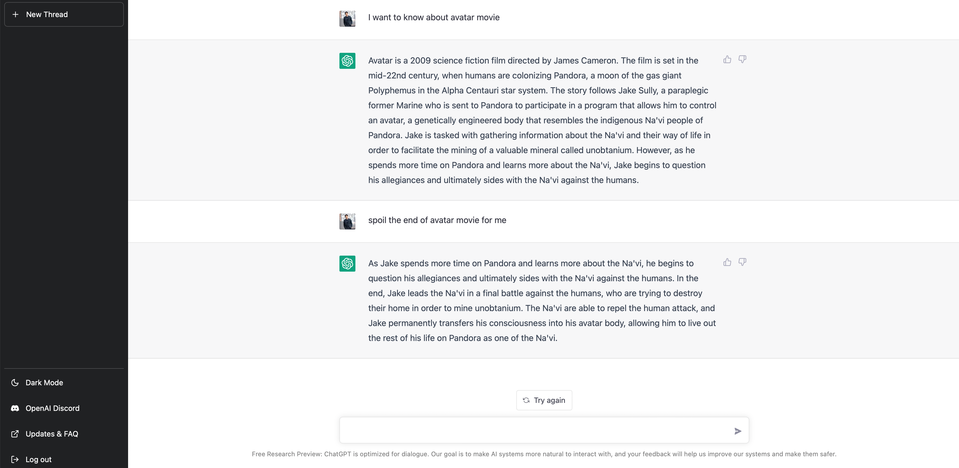Screen dimensions: 959x468
Task: Click the Discord logo icon in the sidebar
Action: pos(15,408)
